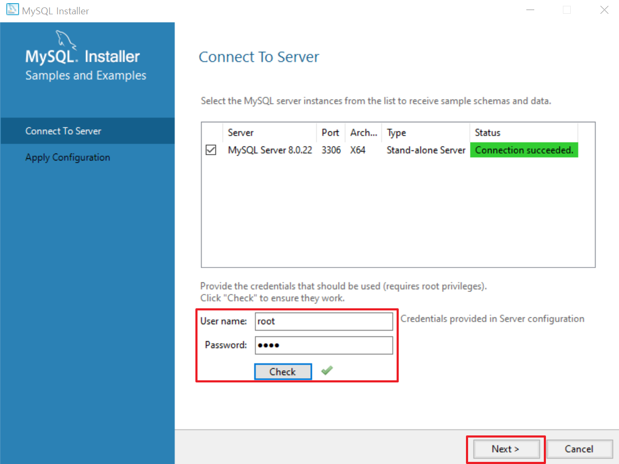The width and height of the screenshot is (619, 464).
Task: Click inside the Password field
Action: [324, 345]
